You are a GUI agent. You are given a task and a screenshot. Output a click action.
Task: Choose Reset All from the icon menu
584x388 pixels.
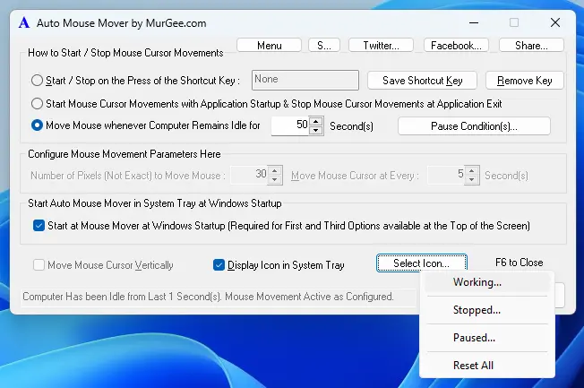486,366
